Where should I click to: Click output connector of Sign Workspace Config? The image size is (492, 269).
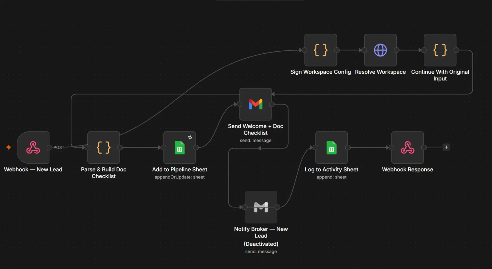point(337,50)
